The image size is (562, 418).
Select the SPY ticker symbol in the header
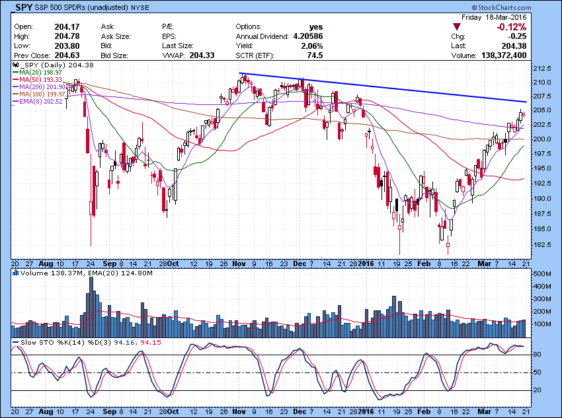(x=24, y=7)
